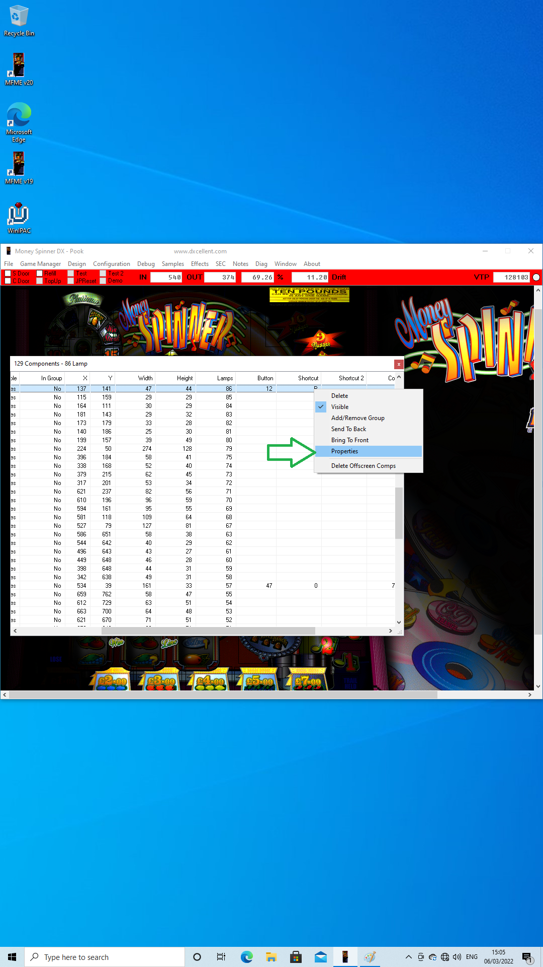Click components list scroll-down arrow

[x=399, y=623]
